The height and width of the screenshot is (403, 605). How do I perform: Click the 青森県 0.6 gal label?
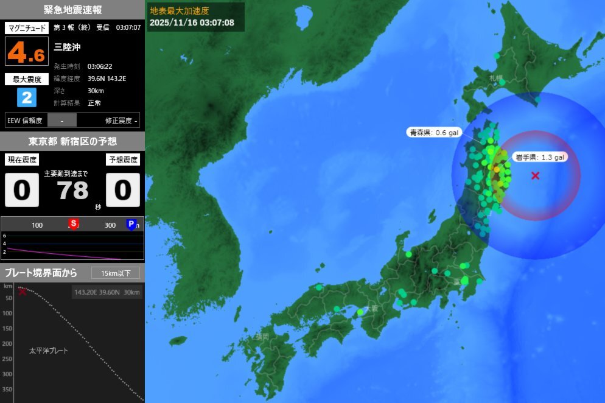click(434, 131)
